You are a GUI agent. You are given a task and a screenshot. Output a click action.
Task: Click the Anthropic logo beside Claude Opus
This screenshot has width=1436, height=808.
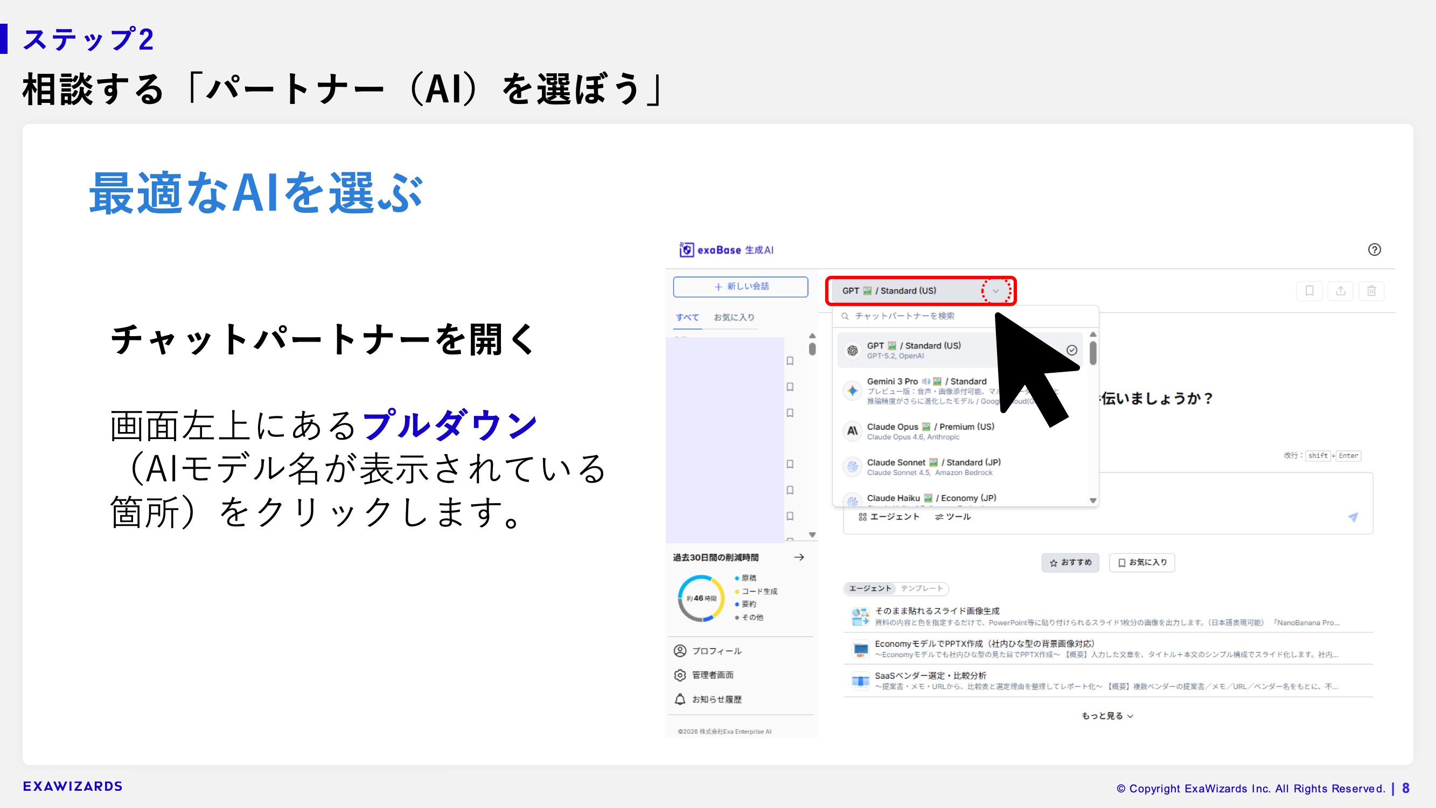[852, 430]
